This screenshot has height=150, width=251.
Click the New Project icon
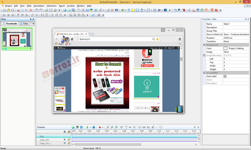pos(4,10)
